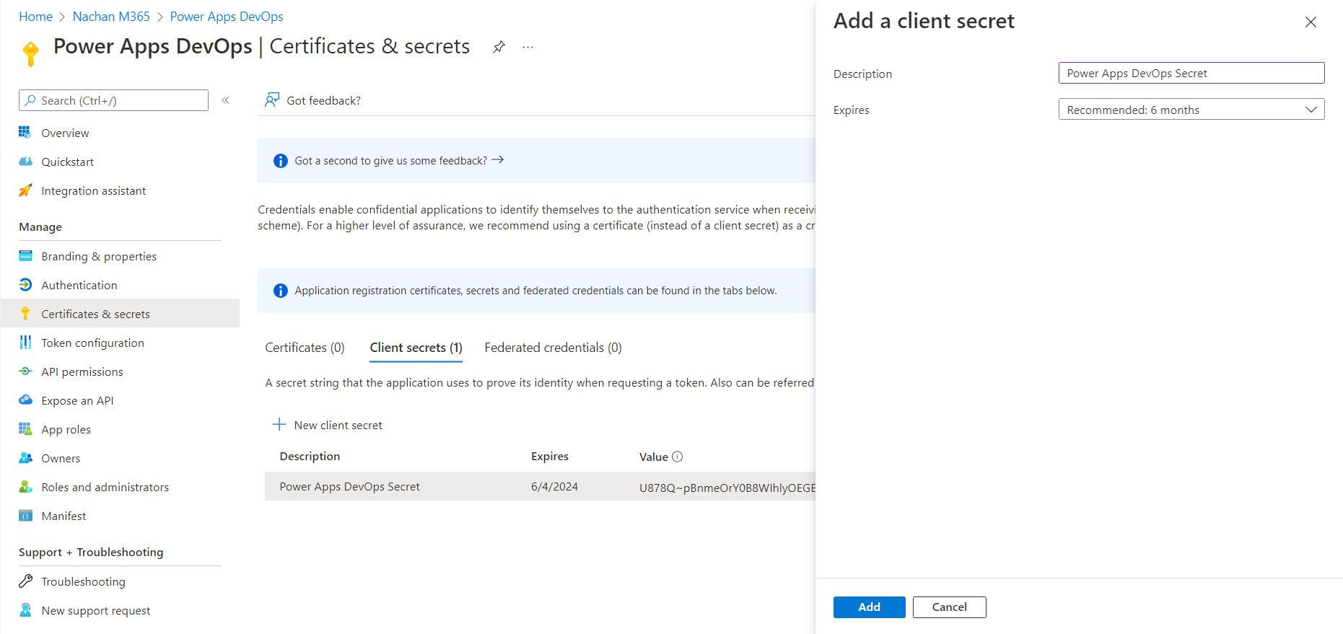The height and width of the screenshot is (634, 1343).
Task: Open the ellipsis more options menu
Action: click(x=528, y=48)
